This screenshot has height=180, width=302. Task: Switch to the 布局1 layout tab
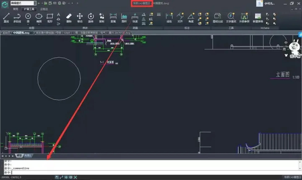28,155
